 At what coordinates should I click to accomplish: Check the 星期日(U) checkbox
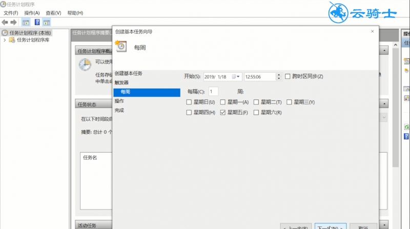click(x=189, y=102)
